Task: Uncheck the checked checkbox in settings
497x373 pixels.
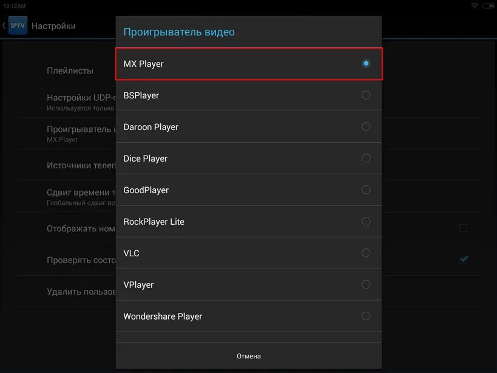Action: pyautogui.click(x=464, y=259)
